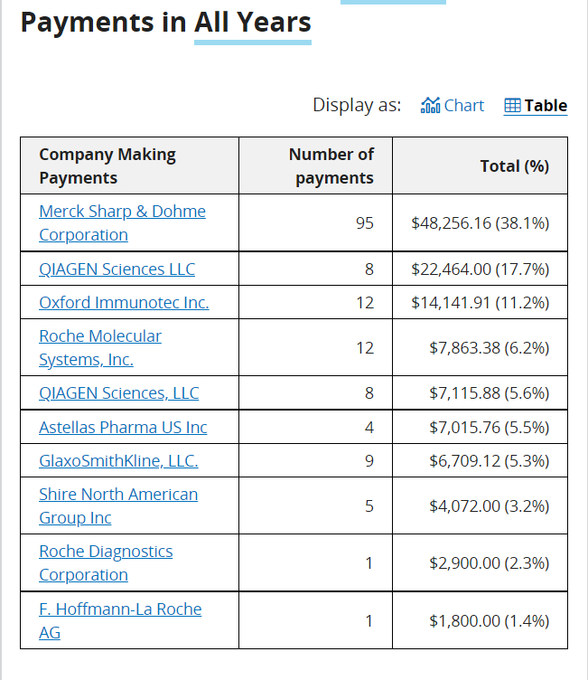Select the $1,800.00 (1.4%) total cell
Image resolution: width=588 pixels, height=680 pixels.
pos(481,620)
